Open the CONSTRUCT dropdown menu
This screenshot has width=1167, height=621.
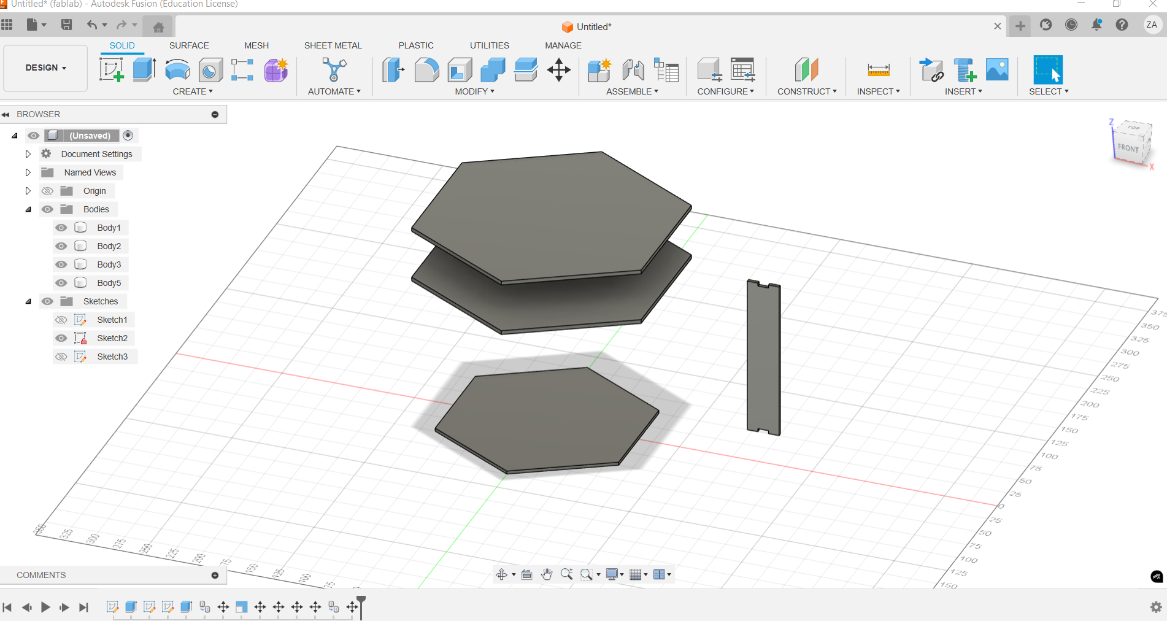807,91
